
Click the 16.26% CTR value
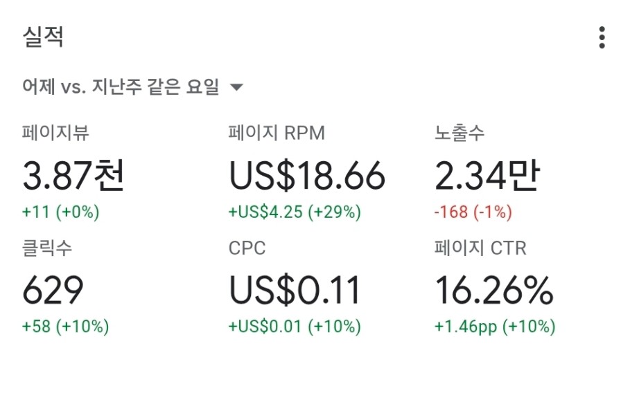coord(494,290)
